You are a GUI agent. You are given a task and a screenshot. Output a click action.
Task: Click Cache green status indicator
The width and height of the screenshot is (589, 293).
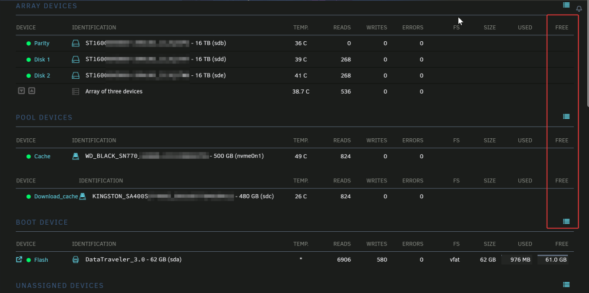click(28, 157)
